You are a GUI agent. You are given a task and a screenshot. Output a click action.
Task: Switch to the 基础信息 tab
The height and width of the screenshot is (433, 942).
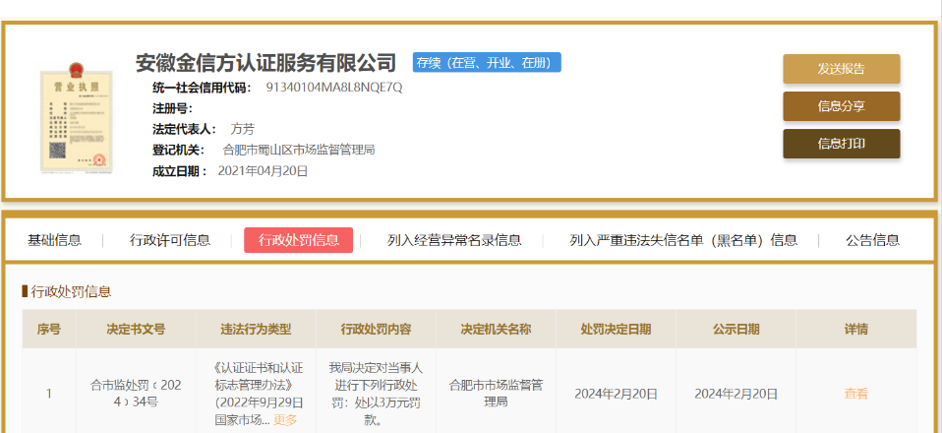(x=54, y=240)
